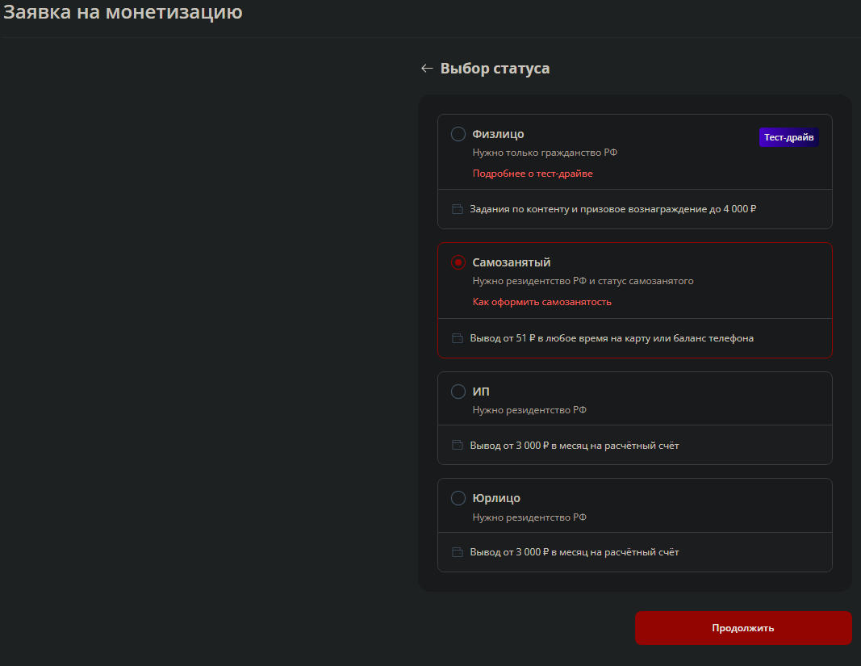
Task: Click the Самозанятый option label
Action: click(512, 262)
